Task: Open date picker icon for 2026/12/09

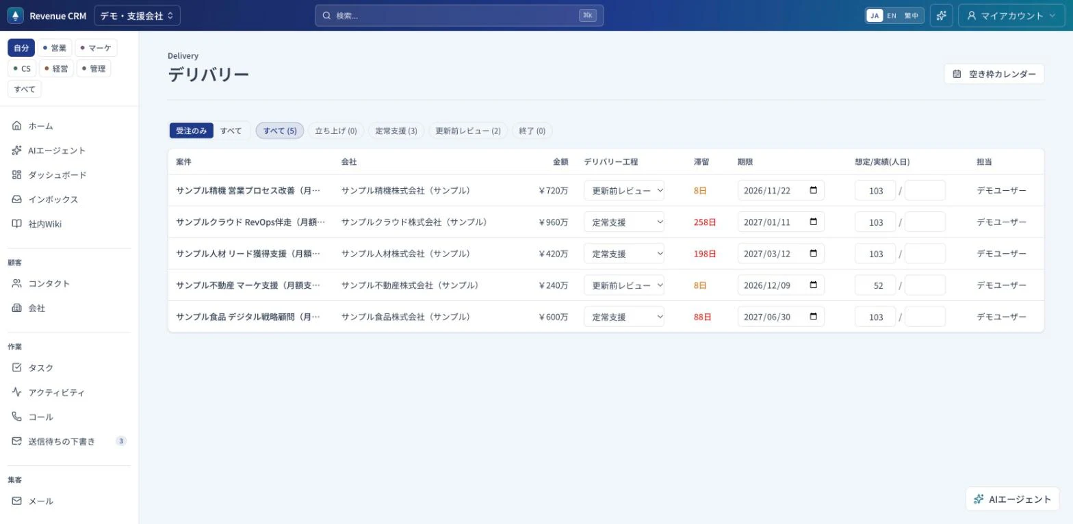Action: pyautogui.click(x=814, y=285)
